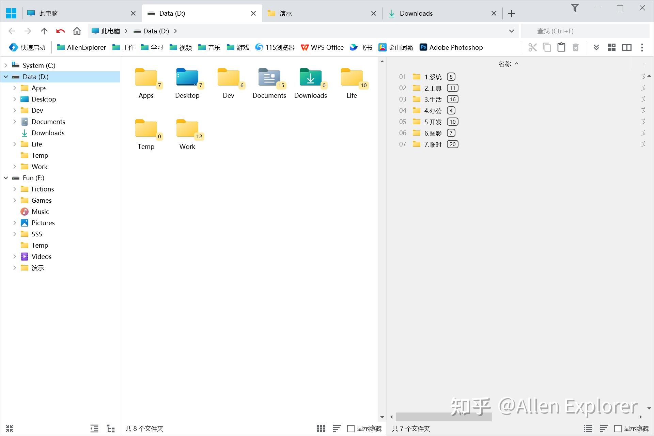Open WPS Office from the toolbar
Screen dimensions: 654x436
tap(322, 47)
